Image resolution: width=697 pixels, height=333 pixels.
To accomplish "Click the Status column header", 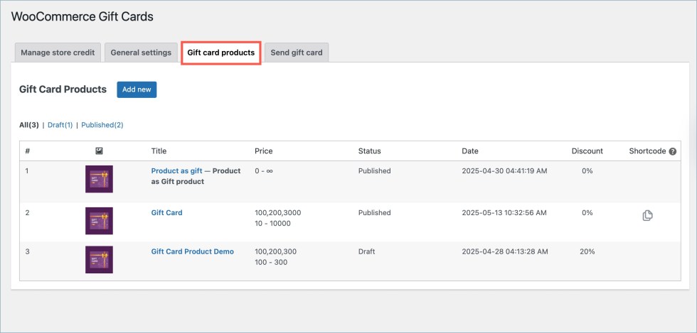I will [x=369, y=151].
